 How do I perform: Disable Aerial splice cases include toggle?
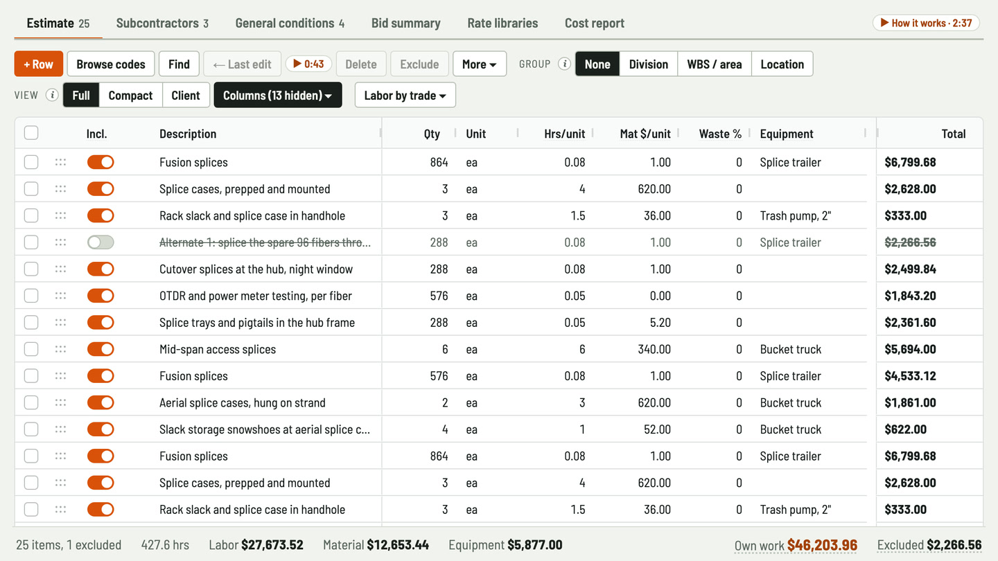click(100, 402)
